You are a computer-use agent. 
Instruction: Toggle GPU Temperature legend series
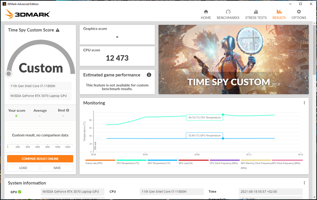[162, 162]
